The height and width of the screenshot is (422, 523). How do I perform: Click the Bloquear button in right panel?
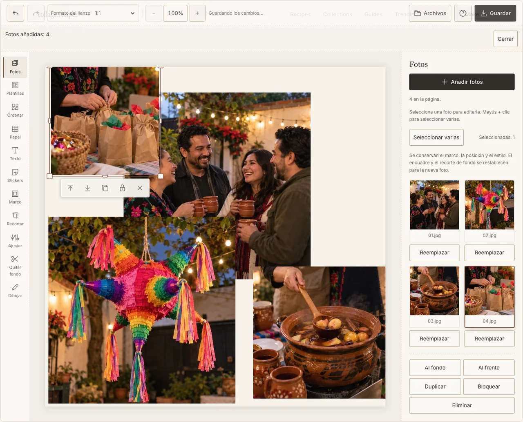(489, 386)
